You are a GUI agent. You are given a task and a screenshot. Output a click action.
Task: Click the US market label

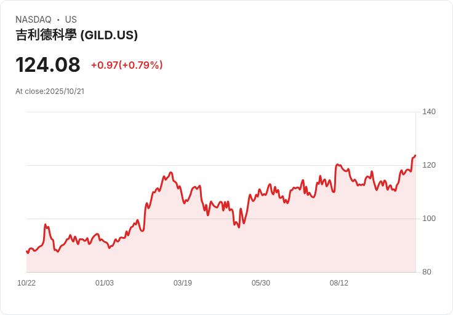point(71,19)
